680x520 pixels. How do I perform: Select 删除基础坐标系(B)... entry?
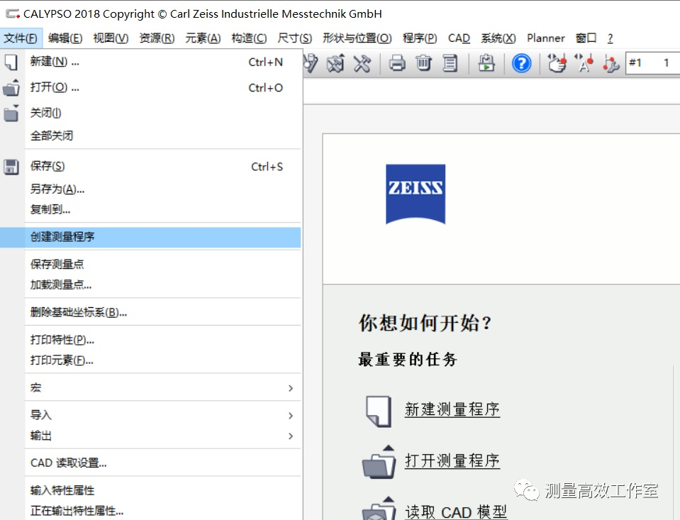(x=150, y=312)
